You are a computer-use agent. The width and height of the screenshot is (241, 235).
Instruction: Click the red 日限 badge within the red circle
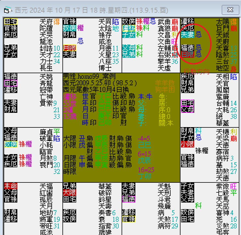[187, 54]
